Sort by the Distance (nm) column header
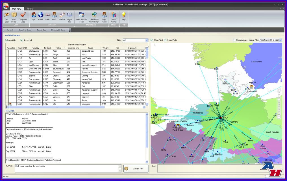 [73, 48]
